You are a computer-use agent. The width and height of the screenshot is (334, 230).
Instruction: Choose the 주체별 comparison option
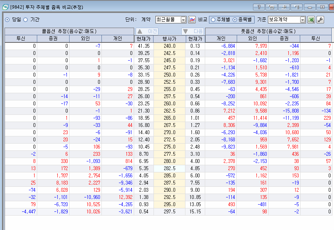213,20
